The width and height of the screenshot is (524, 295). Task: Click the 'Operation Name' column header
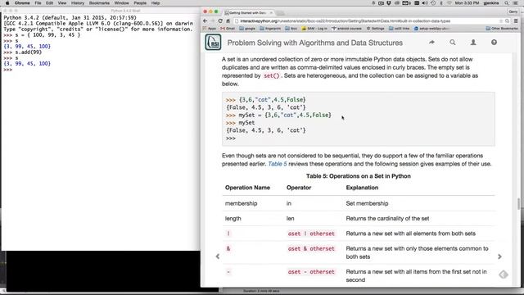[x=247, y=188]
